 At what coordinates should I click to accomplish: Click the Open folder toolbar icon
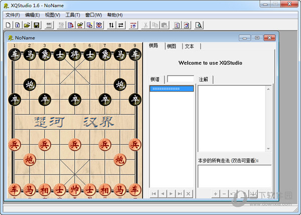pos(27,25)
